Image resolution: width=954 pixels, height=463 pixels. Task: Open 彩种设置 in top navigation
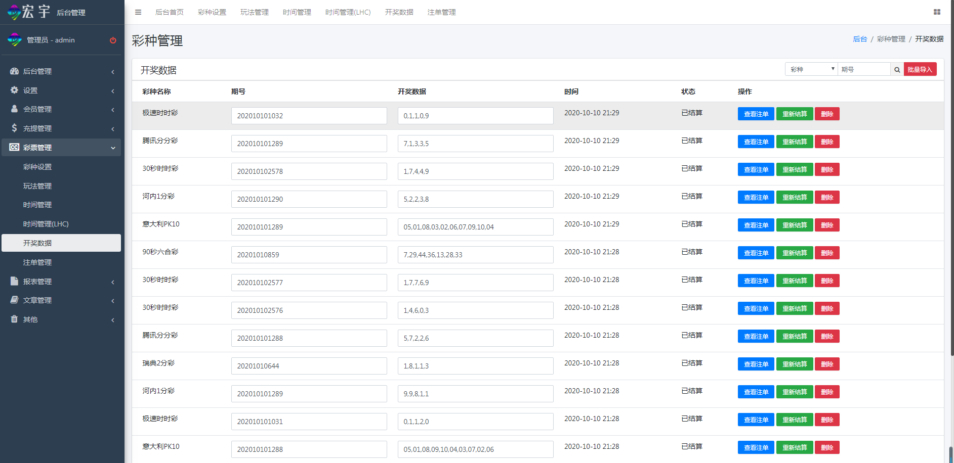[212, 12]
